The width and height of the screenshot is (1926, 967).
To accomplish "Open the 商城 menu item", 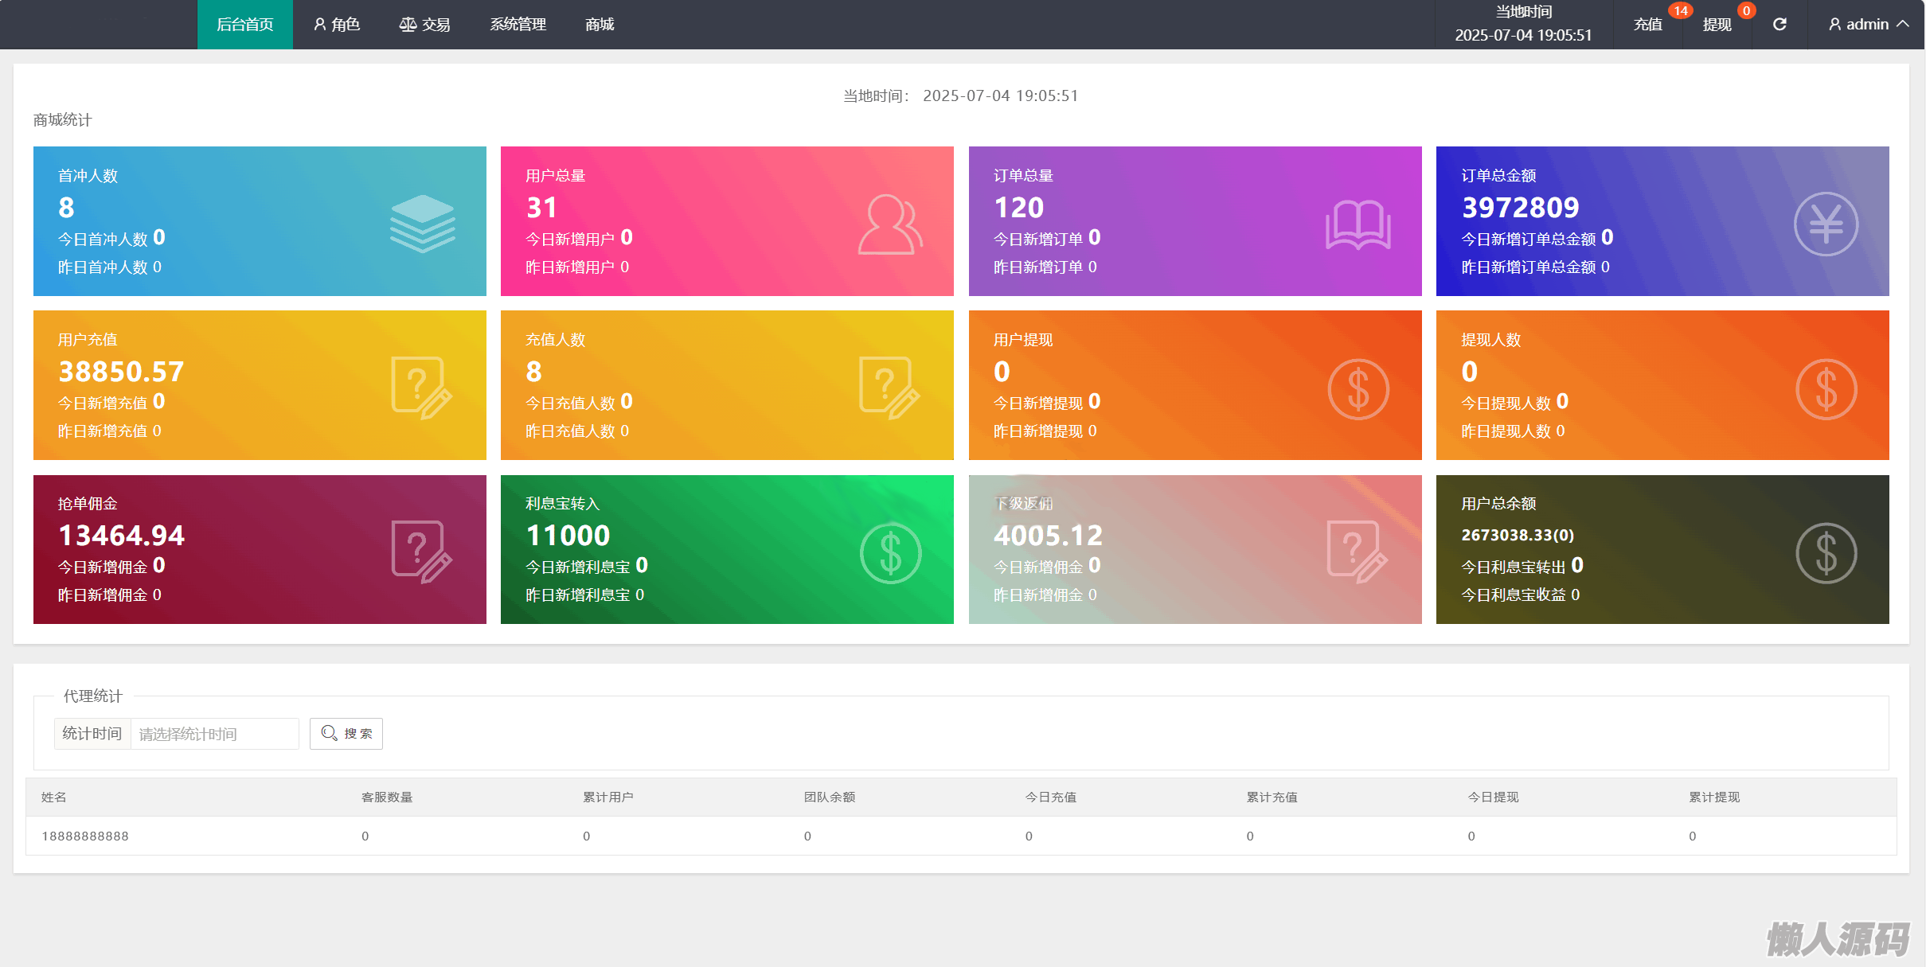I will click(599, 25).
